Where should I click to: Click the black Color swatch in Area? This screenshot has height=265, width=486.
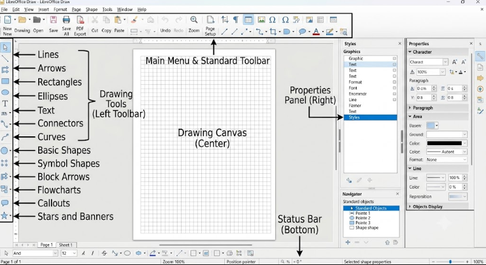click(x=444, y=143)
